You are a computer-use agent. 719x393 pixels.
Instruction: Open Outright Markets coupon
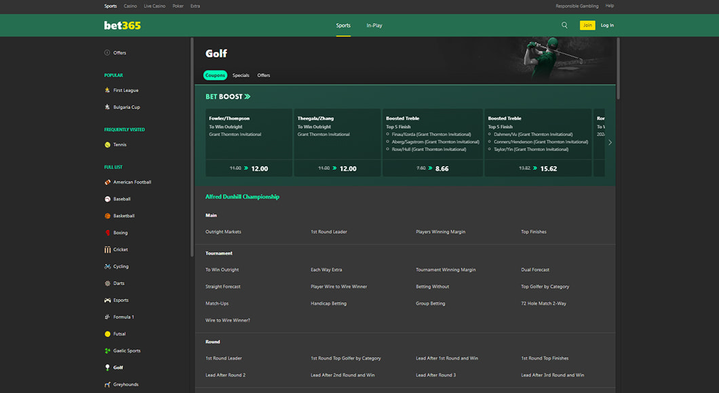pyautogui.click(x=223, y=232)
